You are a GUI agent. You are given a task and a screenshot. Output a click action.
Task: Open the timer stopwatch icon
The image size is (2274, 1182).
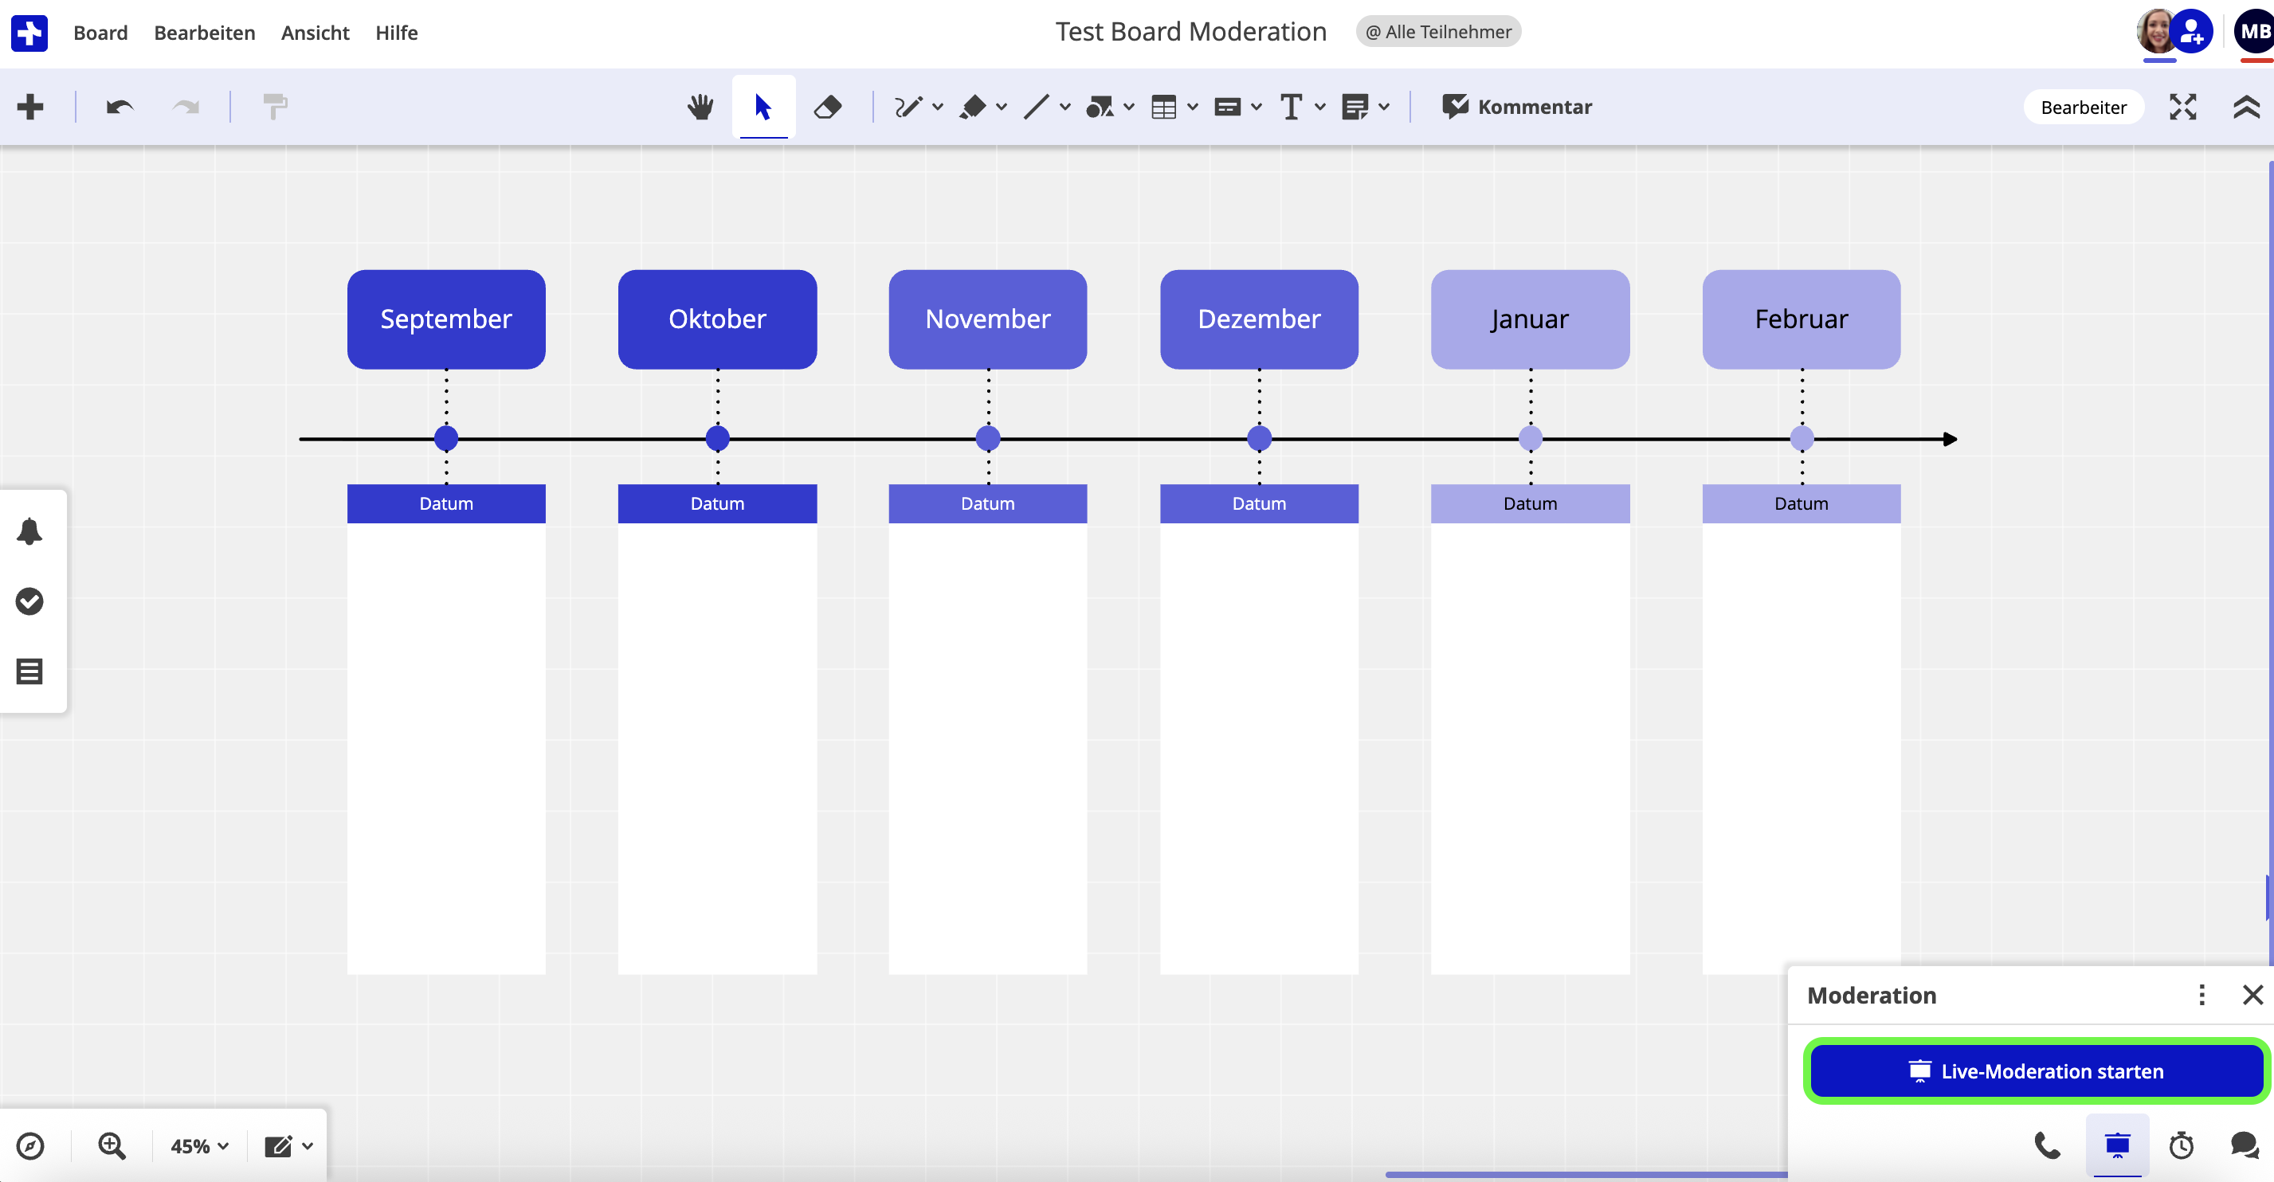point(2182,1145)
